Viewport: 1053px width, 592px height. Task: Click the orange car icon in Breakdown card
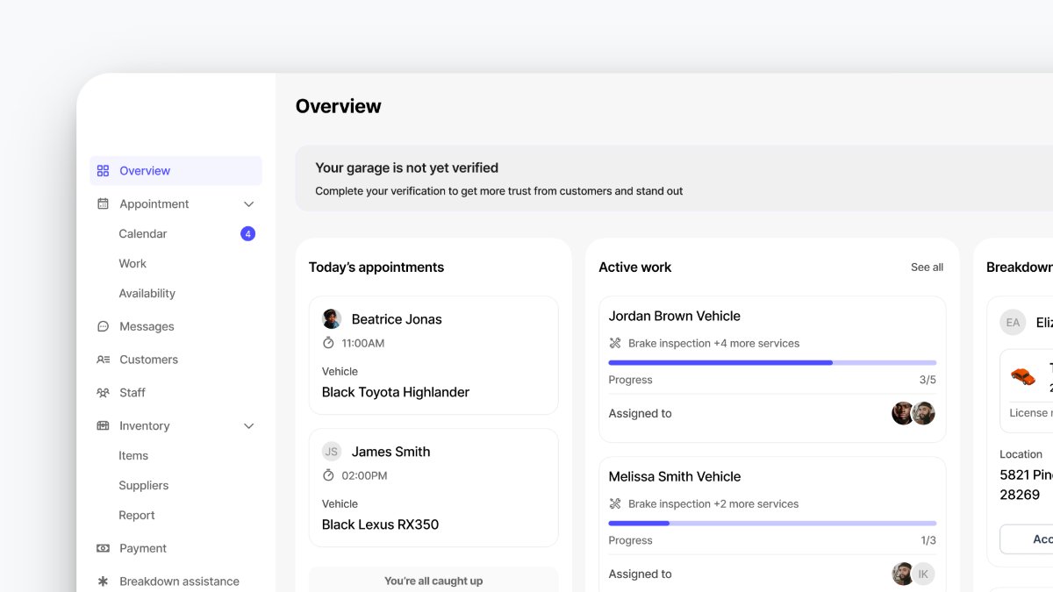click(1023, 376)
